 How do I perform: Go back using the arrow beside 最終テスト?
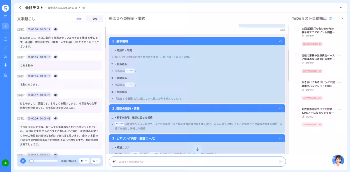click(20, 8)
